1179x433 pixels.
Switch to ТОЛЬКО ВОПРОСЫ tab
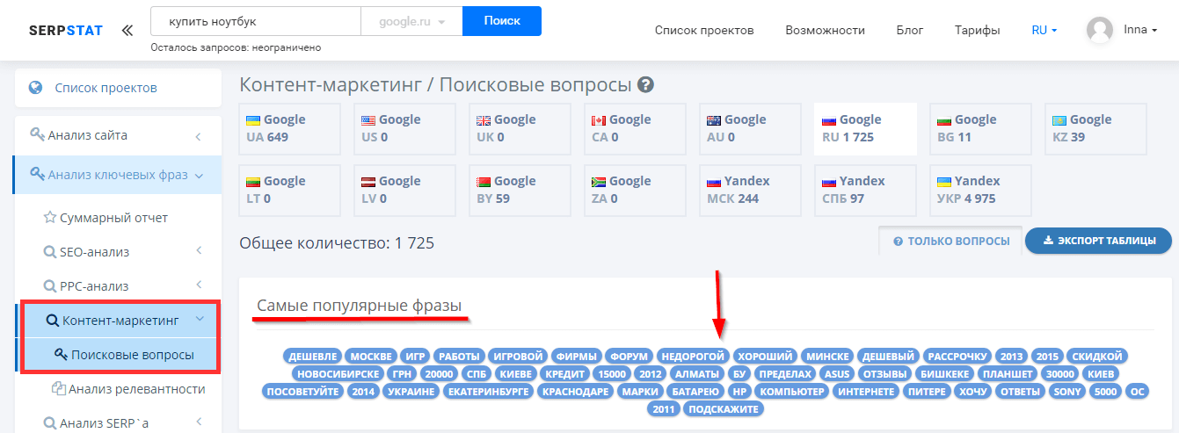pos(950,242)
